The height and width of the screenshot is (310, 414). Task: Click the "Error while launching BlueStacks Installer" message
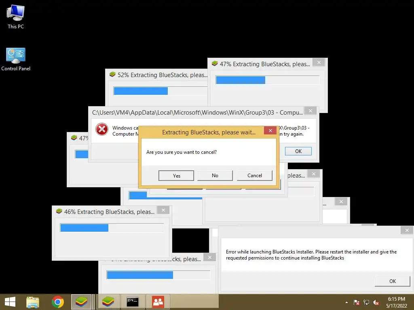[x=311, y=255]
